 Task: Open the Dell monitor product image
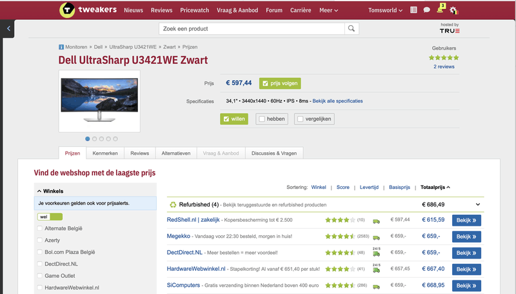point(99,101)
